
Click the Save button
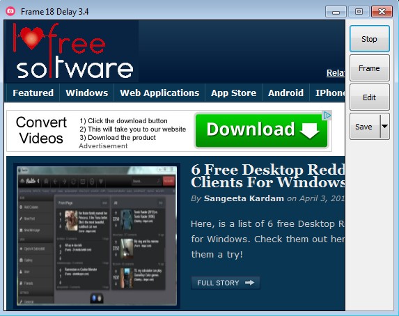[x=365, y=127]
